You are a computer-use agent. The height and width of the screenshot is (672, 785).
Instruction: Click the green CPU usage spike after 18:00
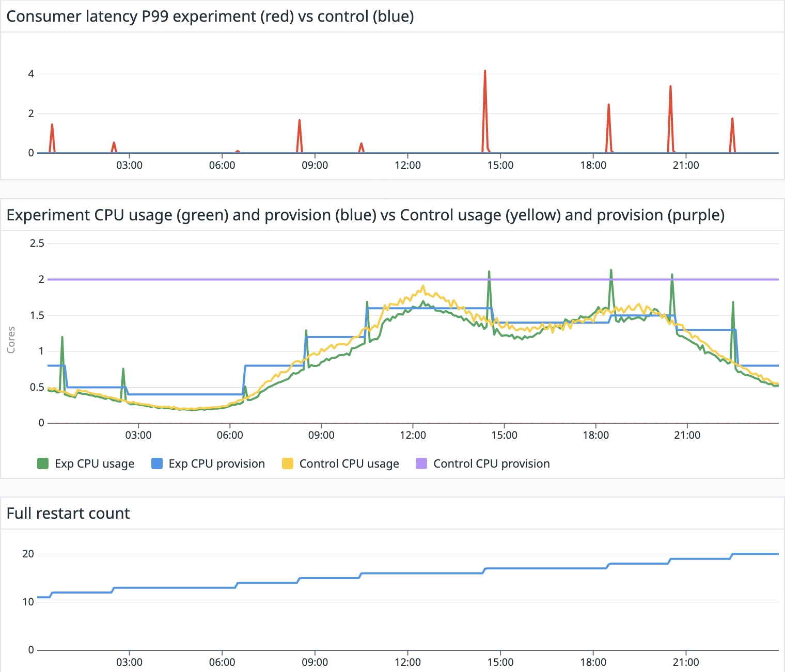[x=611, y=271]
